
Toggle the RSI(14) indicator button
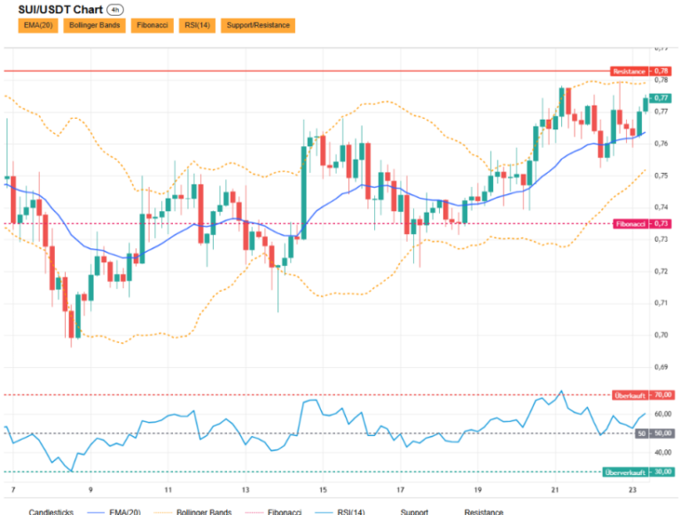[197, 25]
